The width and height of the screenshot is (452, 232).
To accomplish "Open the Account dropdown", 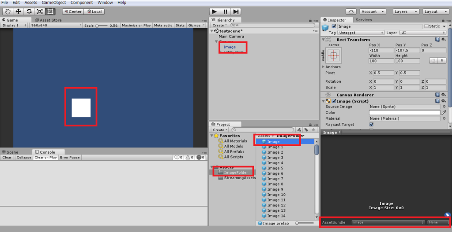I will pos(373,11).
